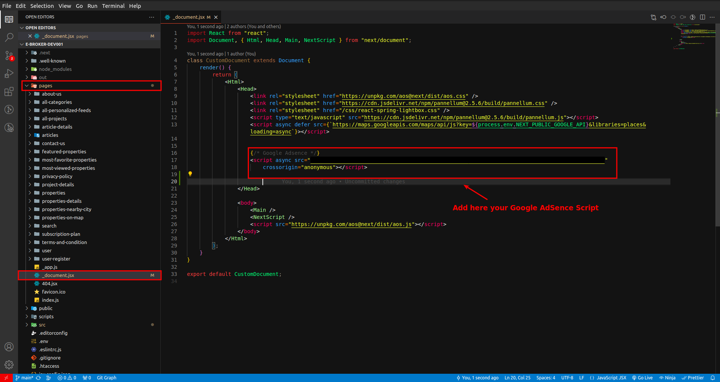Viewport: 720px width, 382px height.
Task: Click Synchronize Changes icon in status bar
Action: [x=38, y=378]
